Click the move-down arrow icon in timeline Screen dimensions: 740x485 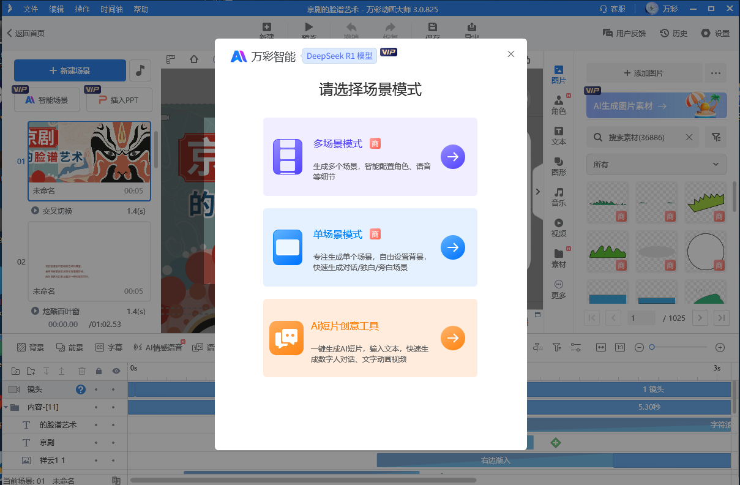click(x=46, y=371)
